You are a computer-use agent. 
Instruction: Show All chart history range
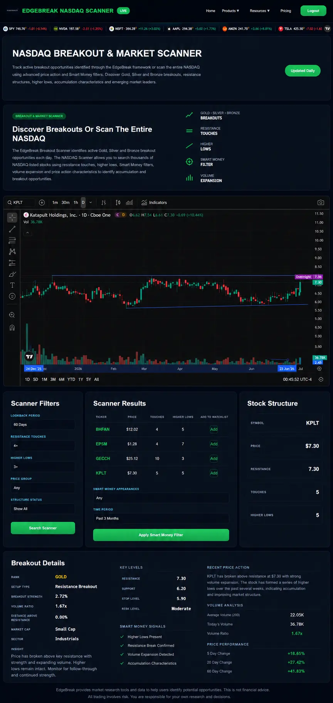[x=97, y=379]
